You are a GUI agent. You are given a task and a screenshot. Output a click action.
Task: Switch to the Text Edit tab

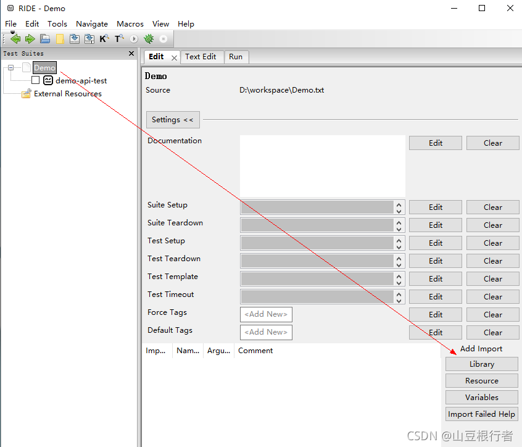click(201, 57)
